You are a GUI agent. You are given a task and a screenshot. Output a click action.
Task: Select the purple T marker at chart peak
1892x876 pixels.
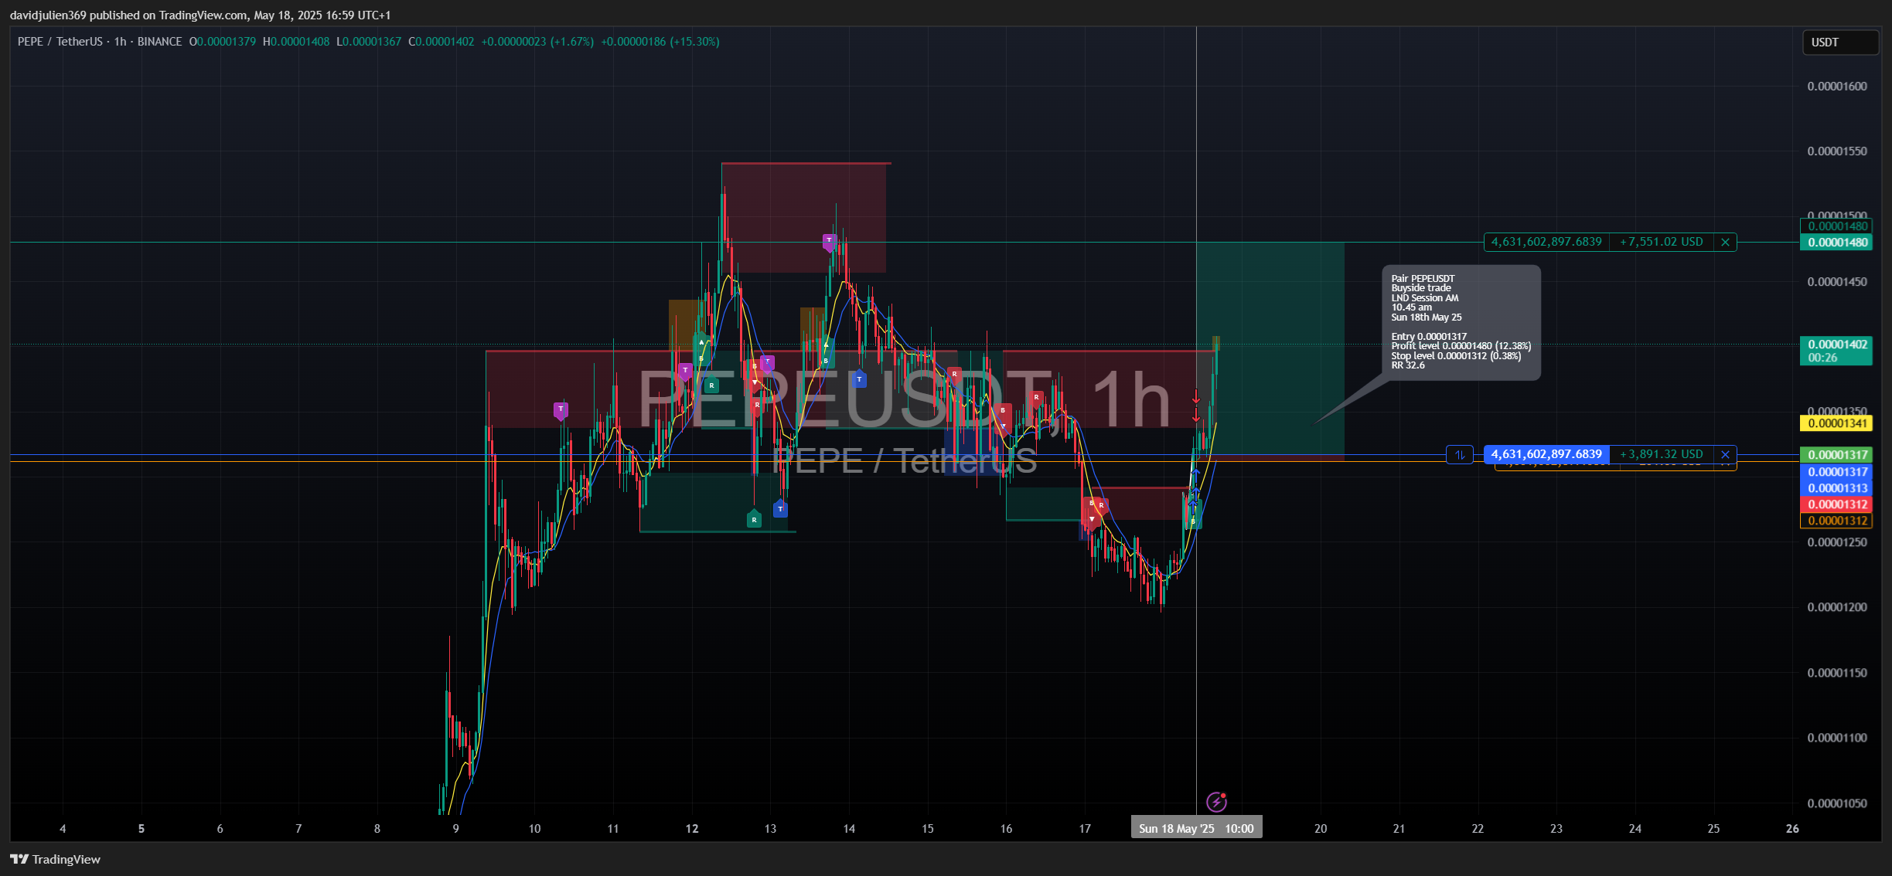[x=829, y=242]
